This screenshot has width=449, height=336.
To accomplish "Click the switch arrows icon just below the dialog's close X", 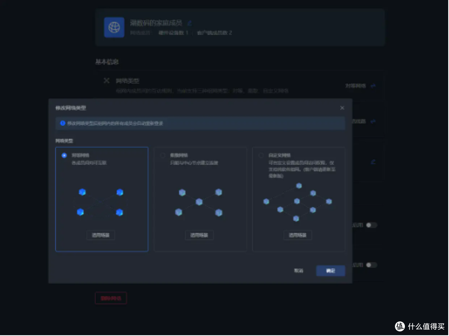I will (x=373, y=122).
